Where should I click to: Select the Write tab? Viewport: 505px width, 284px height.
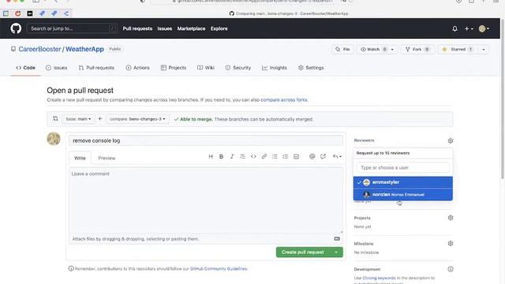pos(80,158)
